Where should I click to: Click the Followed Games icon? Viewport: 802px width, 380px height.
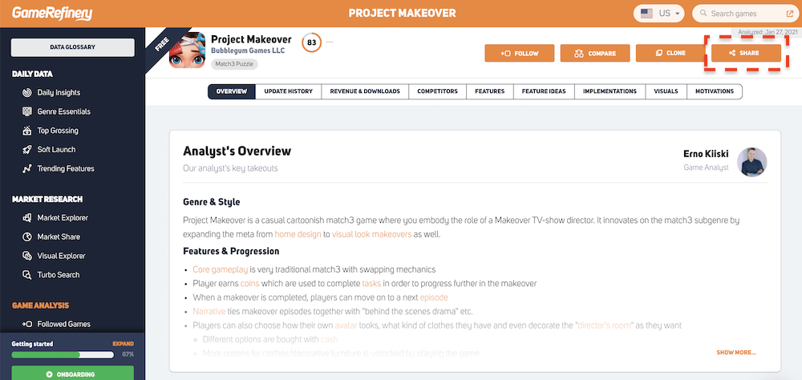click(27, 324)
